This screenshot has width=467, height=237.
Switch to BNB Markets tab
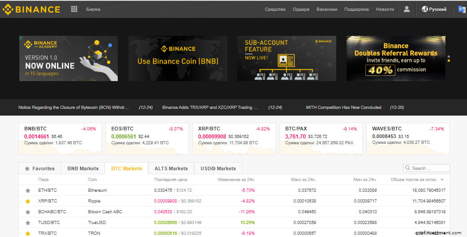click(83, 168)
